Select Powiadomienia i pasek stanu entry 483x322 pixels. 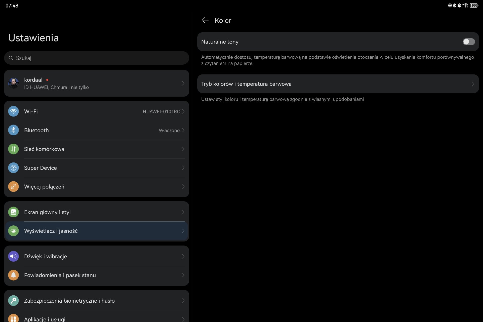[x=97, y=275]
